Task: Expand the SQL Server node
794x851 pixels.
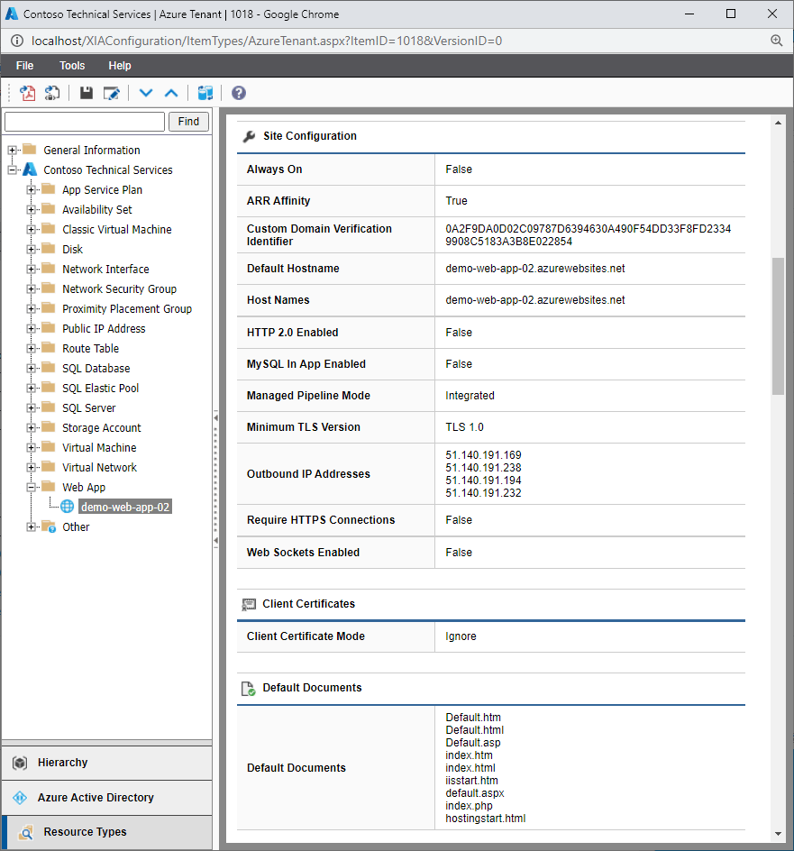Action: pos(31,408)
